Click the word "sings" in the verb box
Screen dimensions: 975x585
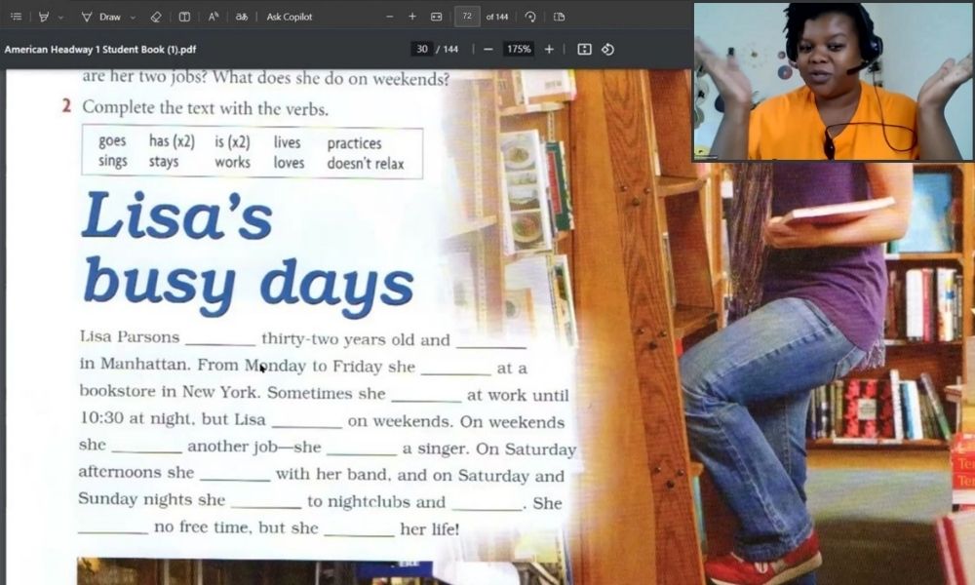click(x=112, y=161)
